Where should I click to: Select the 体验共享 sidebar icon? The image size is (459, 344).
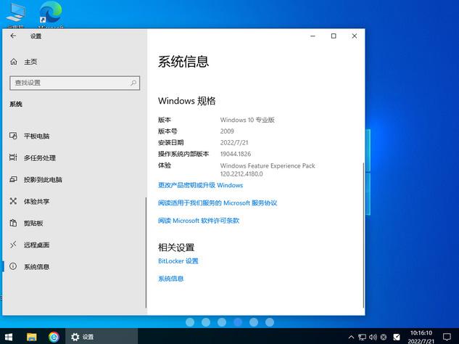pos(13,201)
